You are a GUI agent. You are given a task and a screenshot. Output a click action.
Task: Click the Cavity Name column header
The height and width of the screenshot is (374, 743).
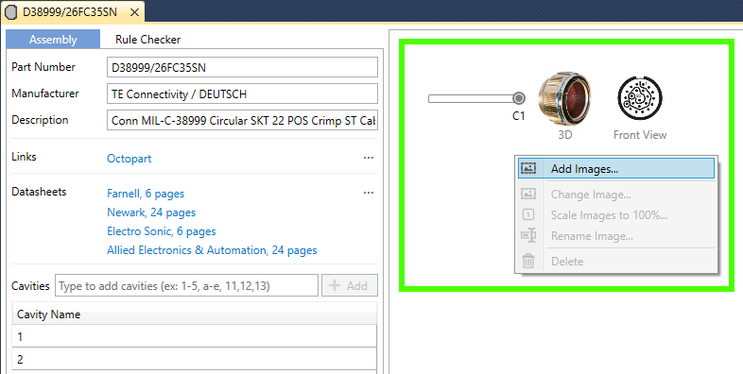point(195,314)
